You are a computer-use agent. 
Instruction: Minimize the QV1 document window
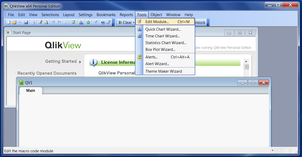click(242, 83)
